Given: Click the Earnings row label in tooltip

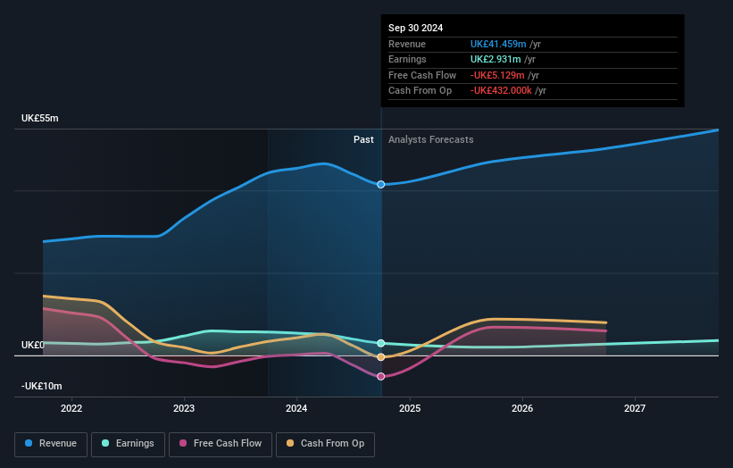Looking at the screenshot, I should tap(407, 59).
